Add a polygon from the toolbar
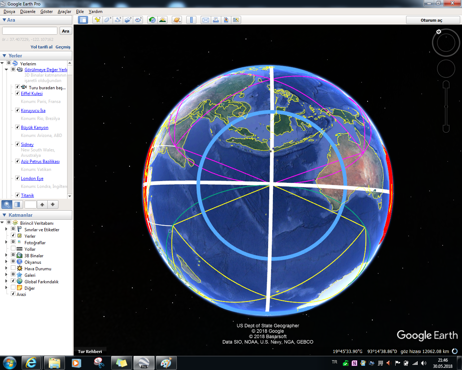 pyautogui.click(x=108, y=20)
